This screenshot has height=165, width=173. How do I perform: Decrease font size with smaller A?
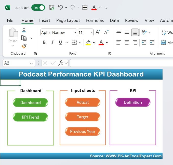106,32
